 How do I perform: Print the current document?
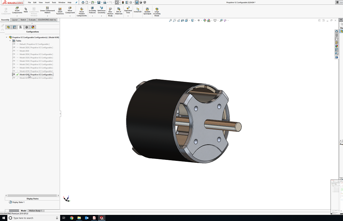[x=105, y=3]
